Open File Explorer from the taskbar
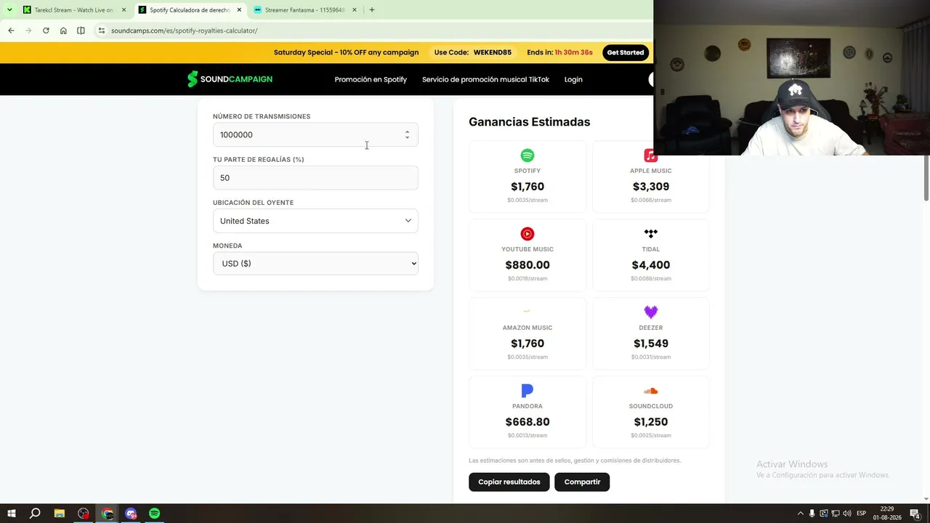 click(x=60, y=514)
